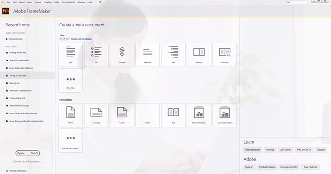The width and height of the screenshot is (331, 174).
Task: Open the Developer Center button
Action: tap(289, 167)
